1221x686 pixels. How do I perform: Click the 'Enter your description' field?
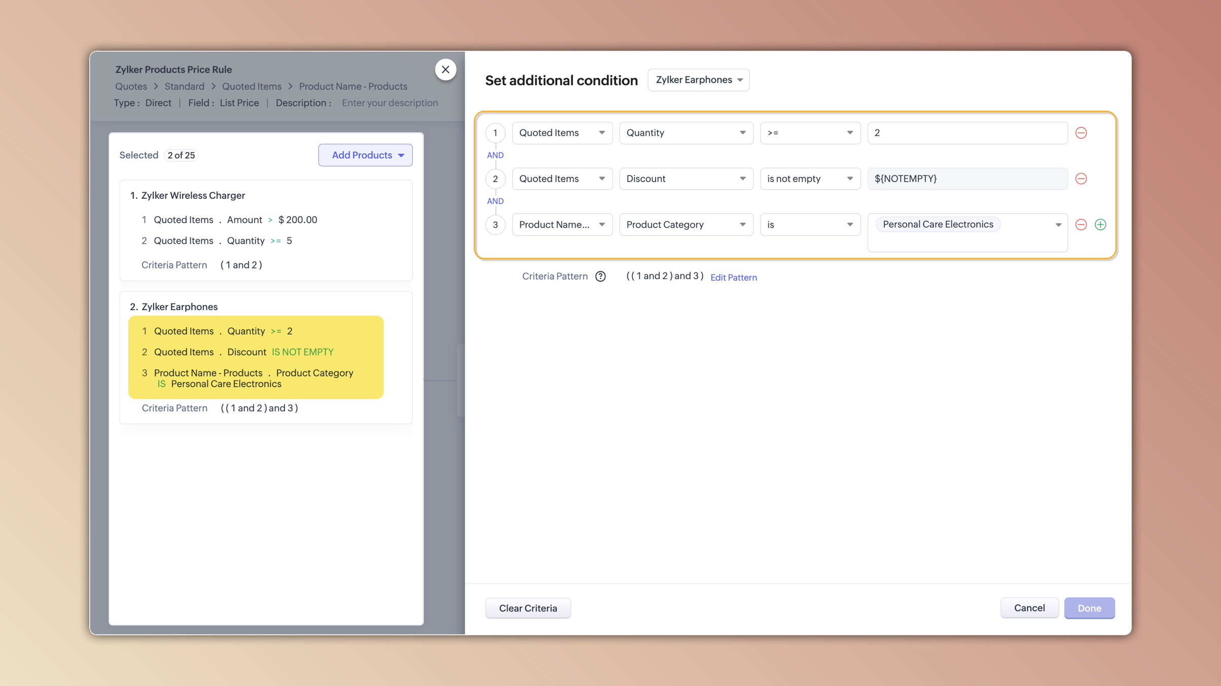pyautogui.click(x=390, y=102)
